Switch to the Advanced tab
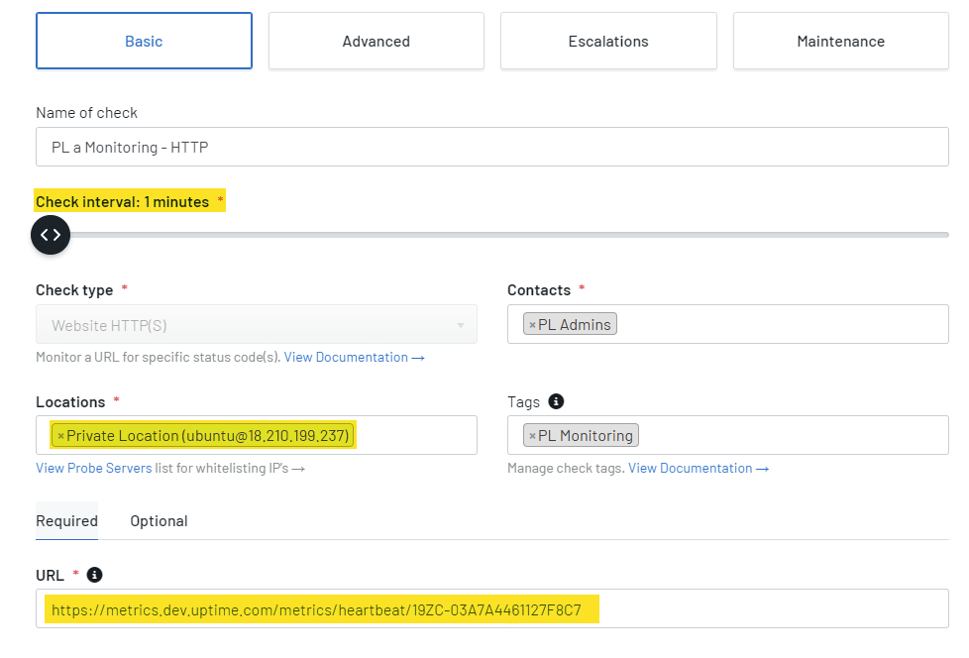The image size is (969, 658). point(377,41)
